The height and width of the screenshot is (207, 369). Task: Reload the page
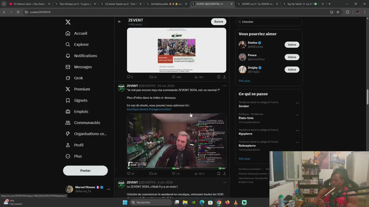[x=18, y=12]
